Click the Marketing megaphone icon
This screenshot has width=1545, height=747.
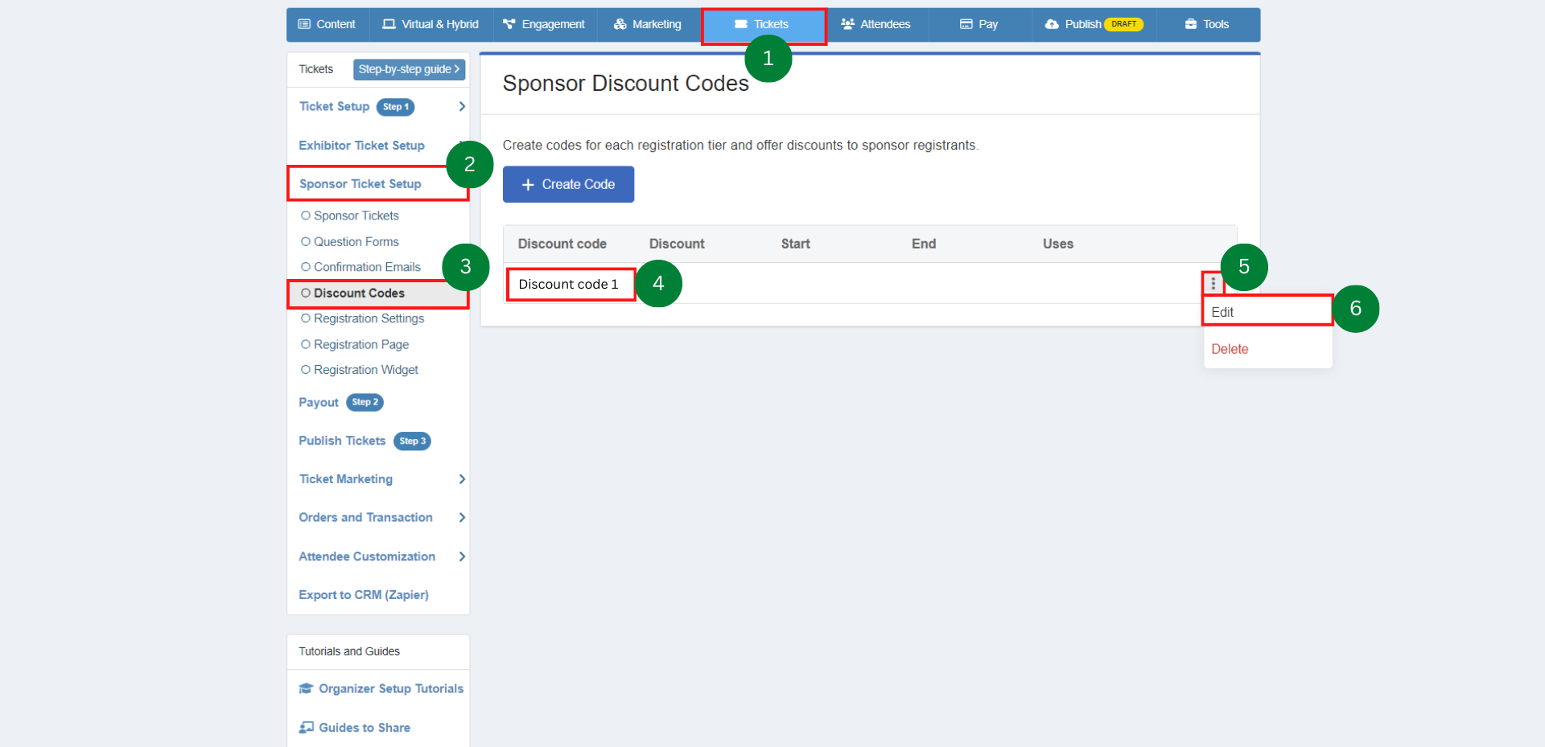click(618, 24)
